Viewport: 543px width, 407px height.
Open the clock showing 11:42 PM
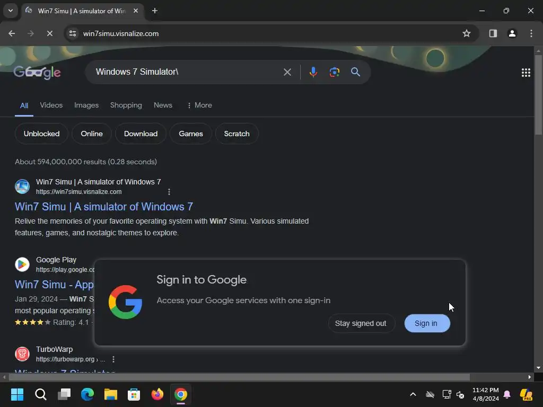coord(486,394)
